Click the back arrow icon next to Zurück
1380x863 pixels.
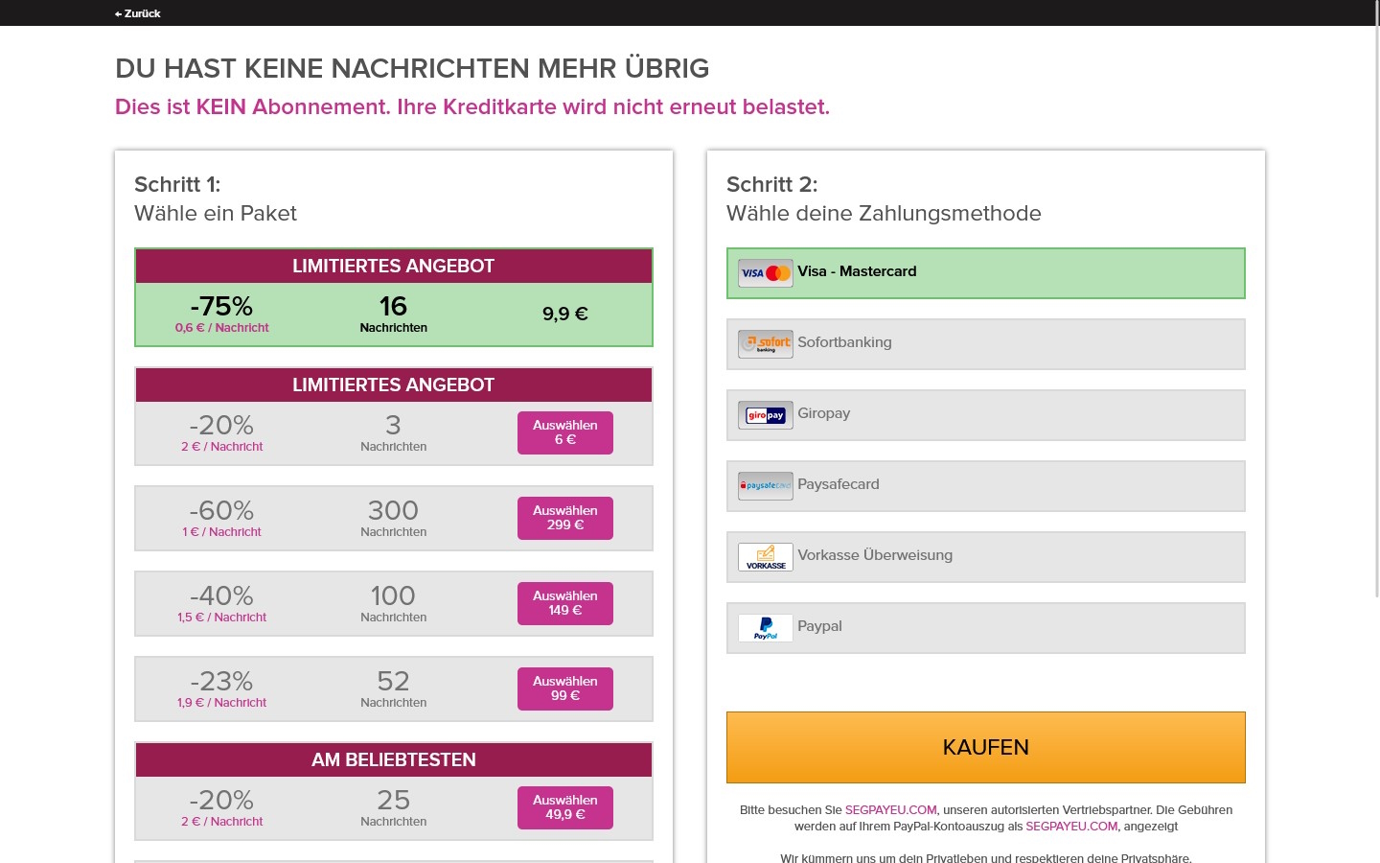[x=117, y=13]
